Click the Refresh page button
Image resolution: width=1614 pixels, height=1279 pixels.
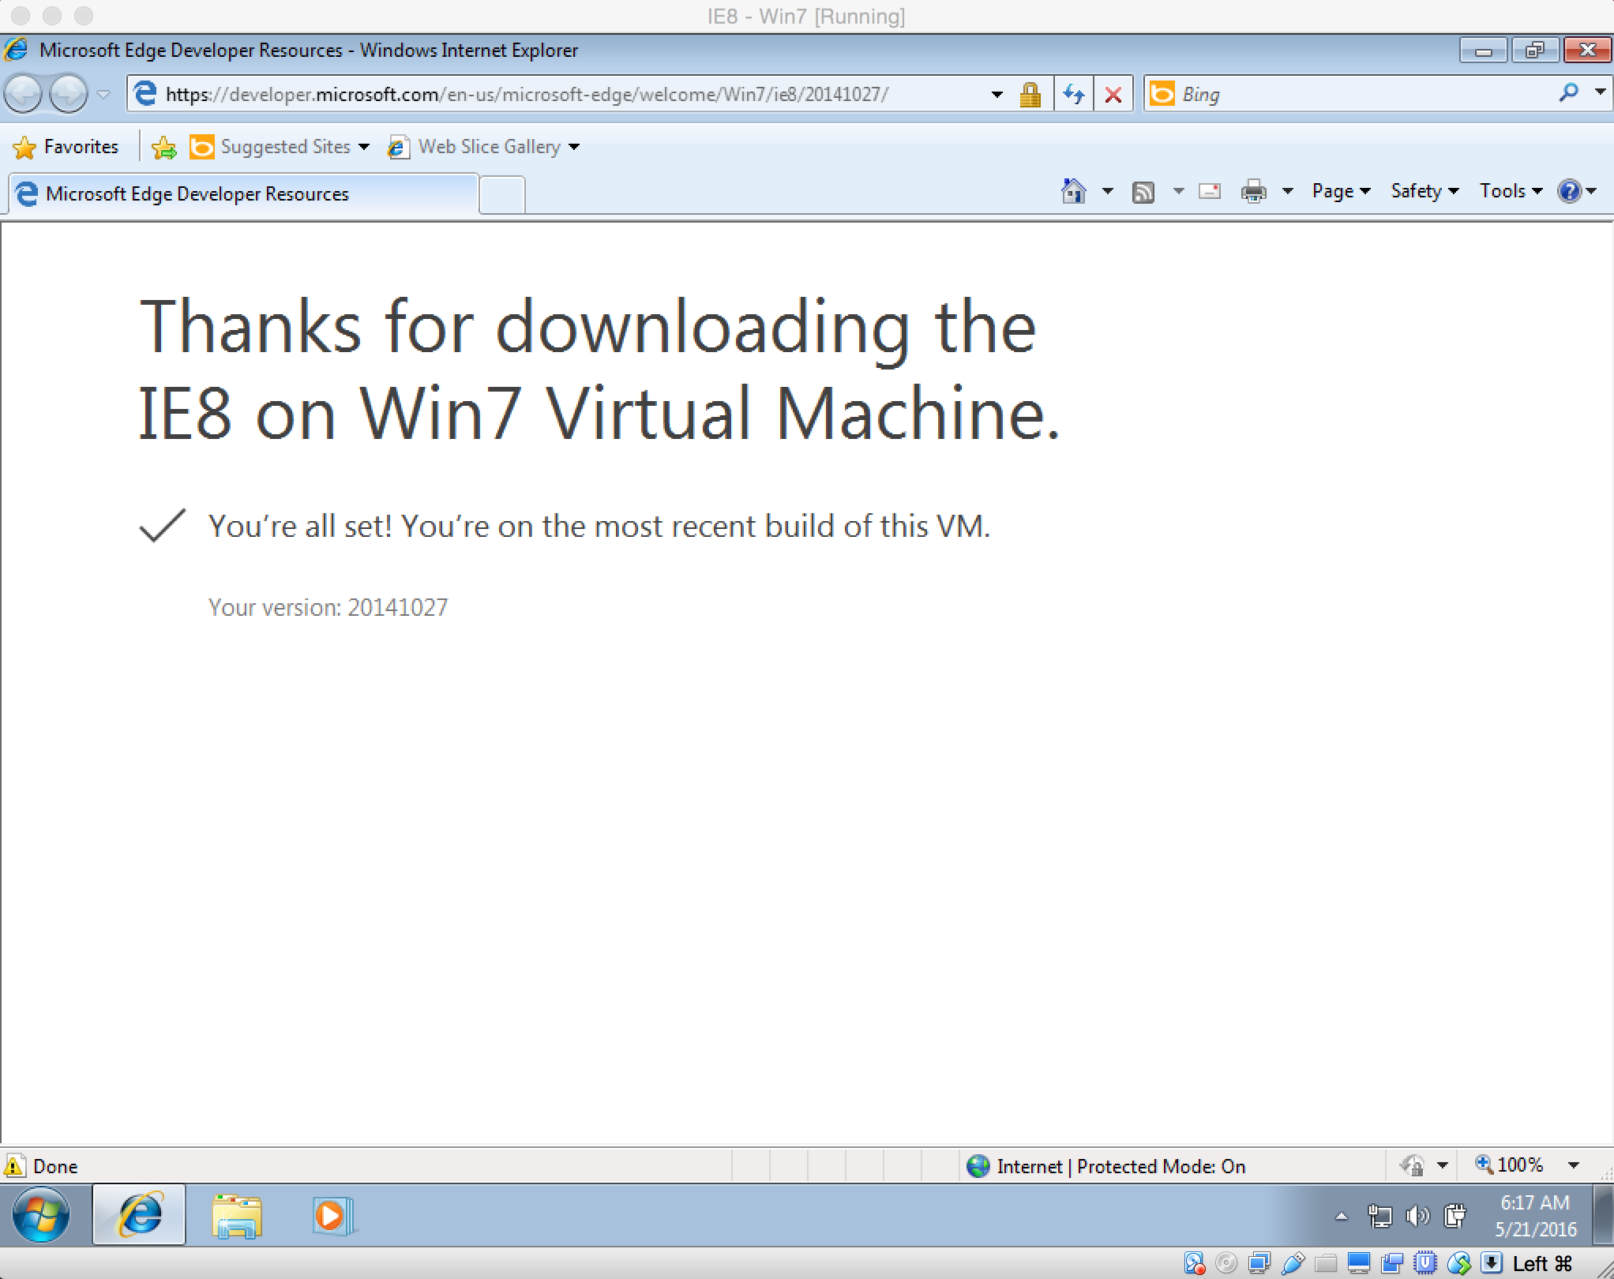1074,95
